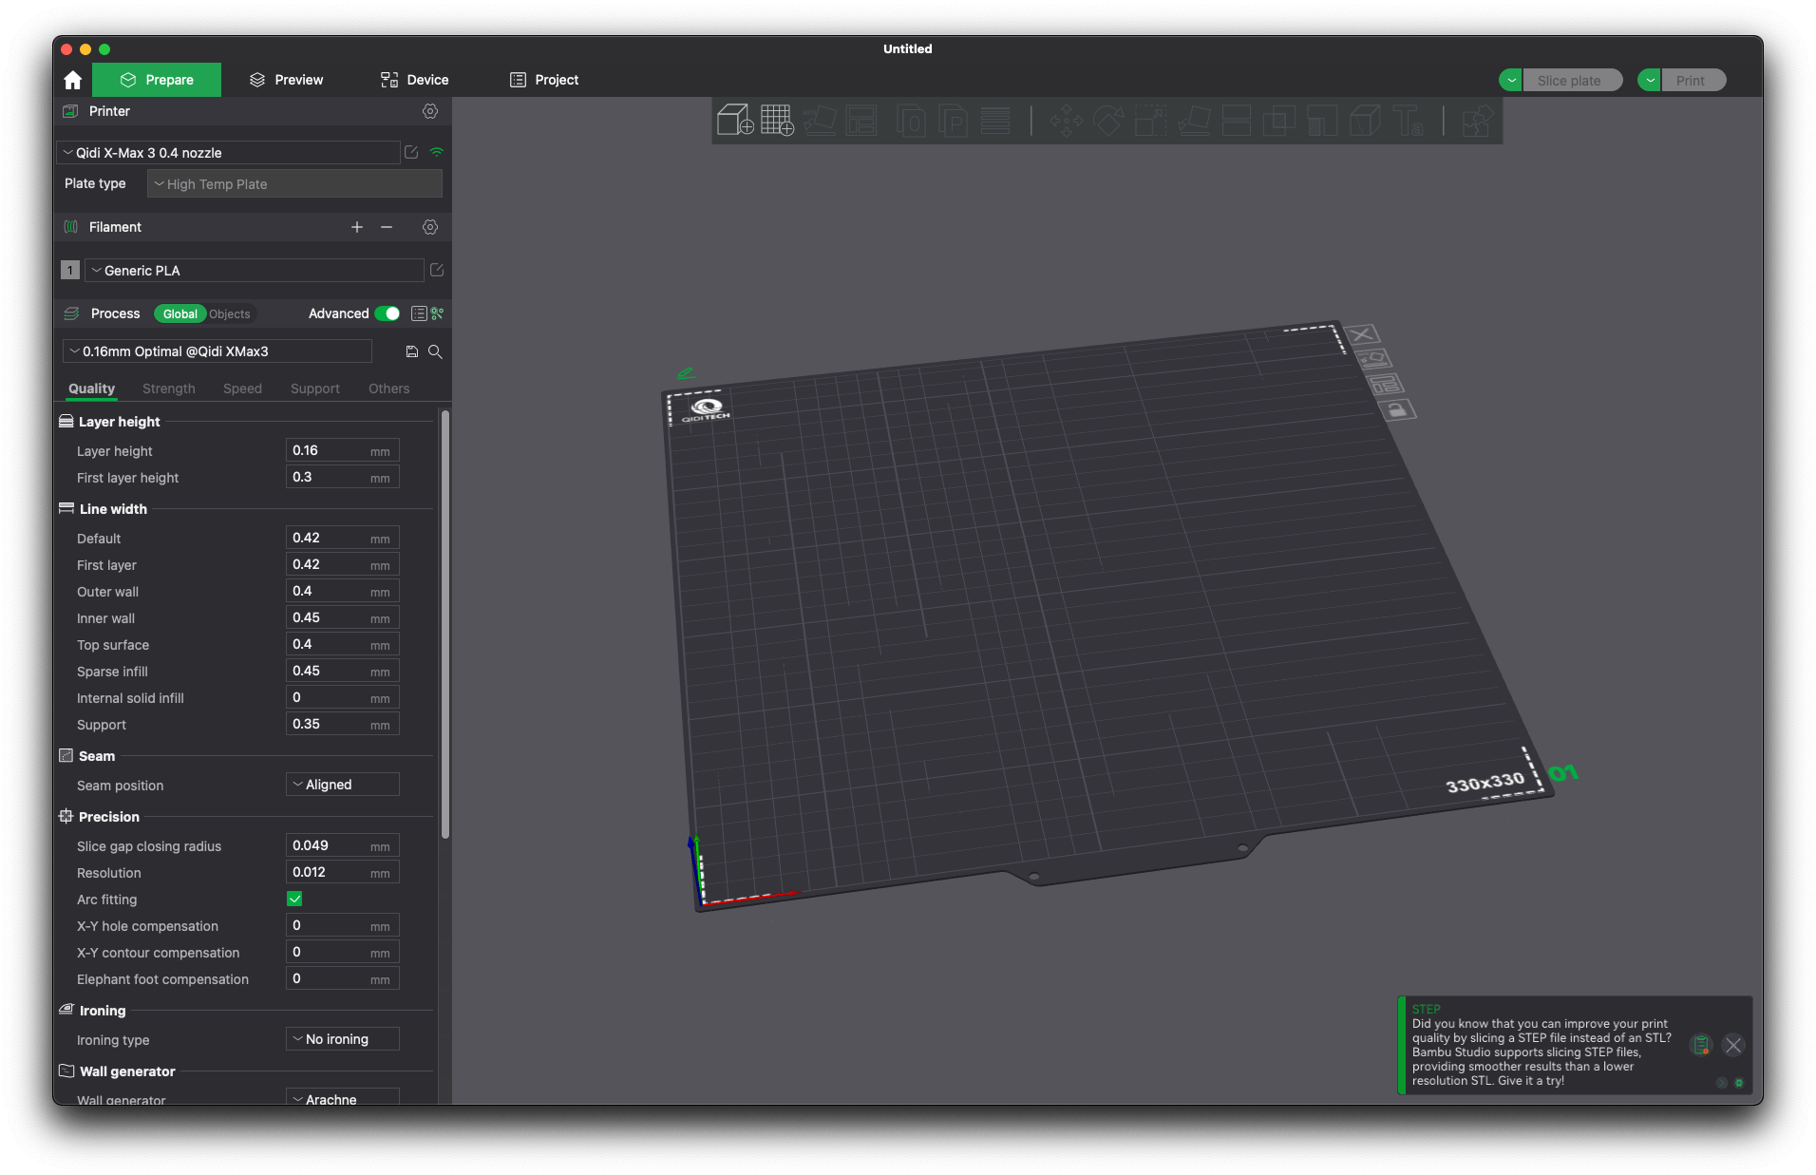Open the Preview tab

[285, 80]
